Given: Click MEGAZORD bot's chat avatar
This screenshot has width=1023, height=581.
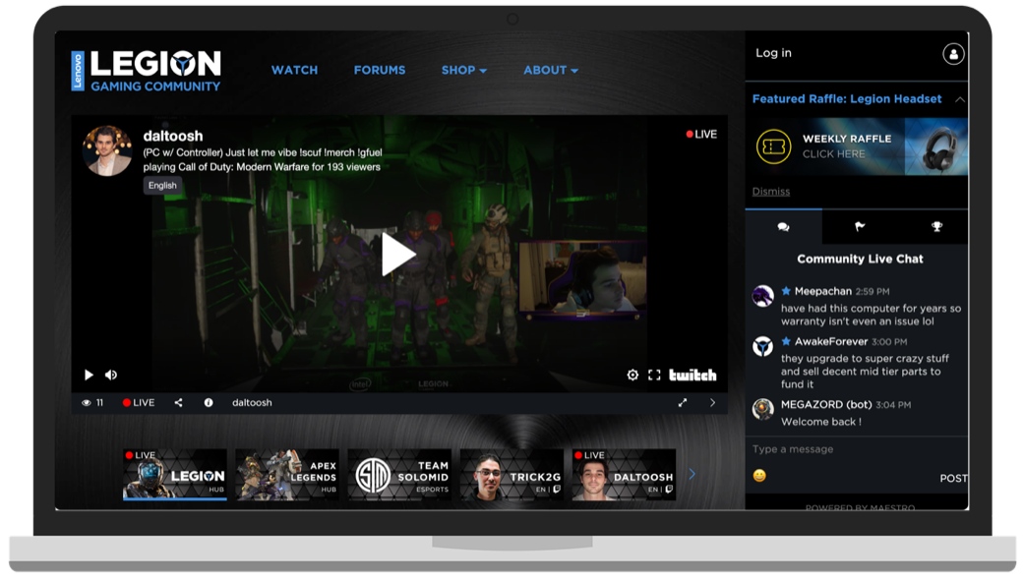Looking at the screenshot, I should [x=762, y=410].
